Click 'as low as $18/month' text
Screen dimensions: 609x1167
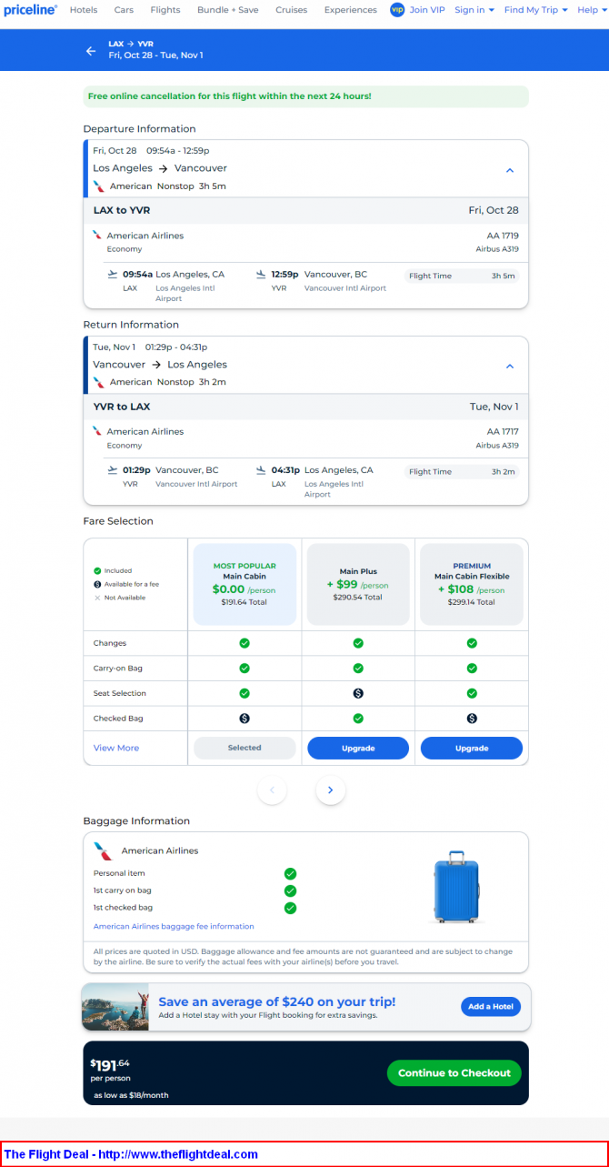131,1095
